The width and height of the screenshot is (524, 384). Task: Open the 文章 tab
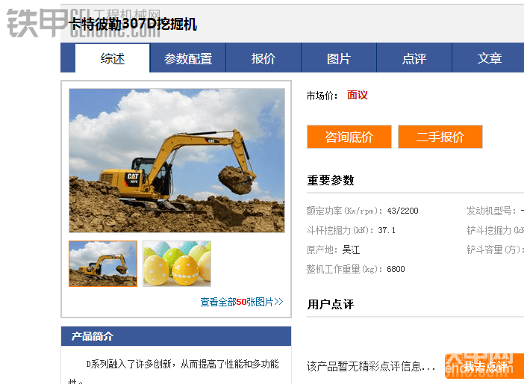click(489, 58)
